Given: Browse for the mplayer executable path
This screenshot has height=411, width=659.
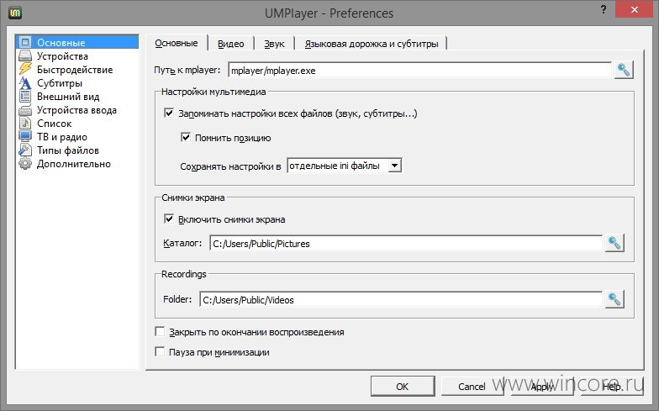Looking at the screenshot, I should (624, 70).
